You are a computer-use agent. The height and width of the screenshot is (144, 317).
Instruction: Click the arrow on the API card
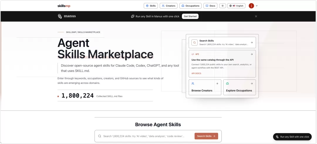[252, 54]
